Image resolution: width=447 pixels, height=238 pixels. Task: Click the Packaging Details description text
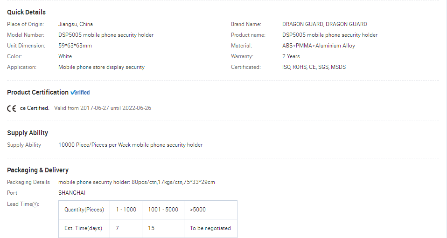click(137, 182)
